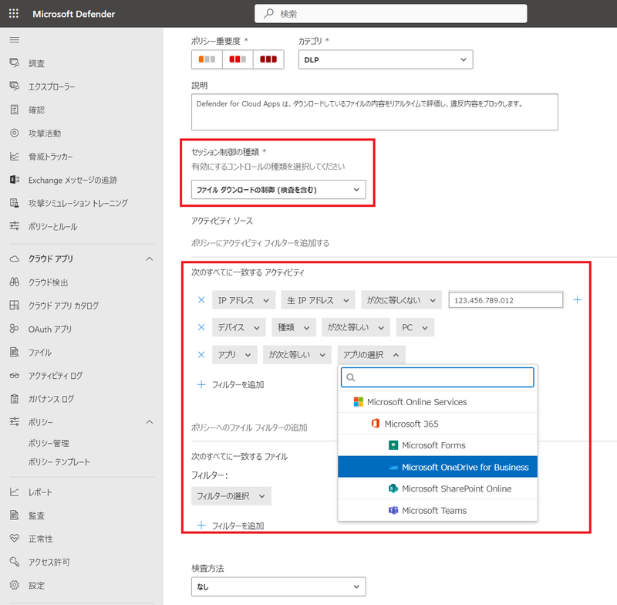The width and height of the screenshot is (617, 605).
Task: Click the クラウド検出 binoculars icon
Action: point(15,282)
